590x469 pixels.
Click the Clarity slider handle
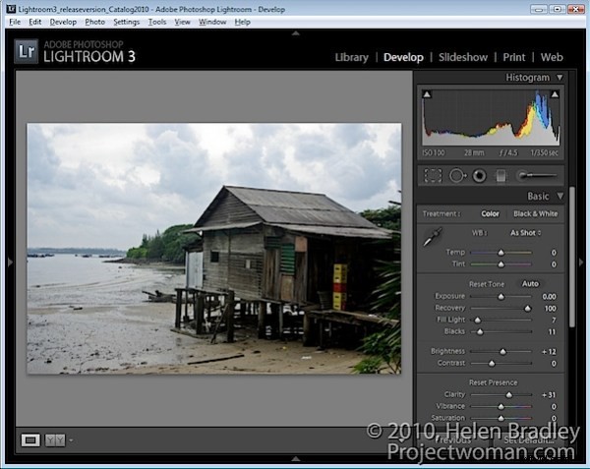pyautogui.click(x=508, y=395)
